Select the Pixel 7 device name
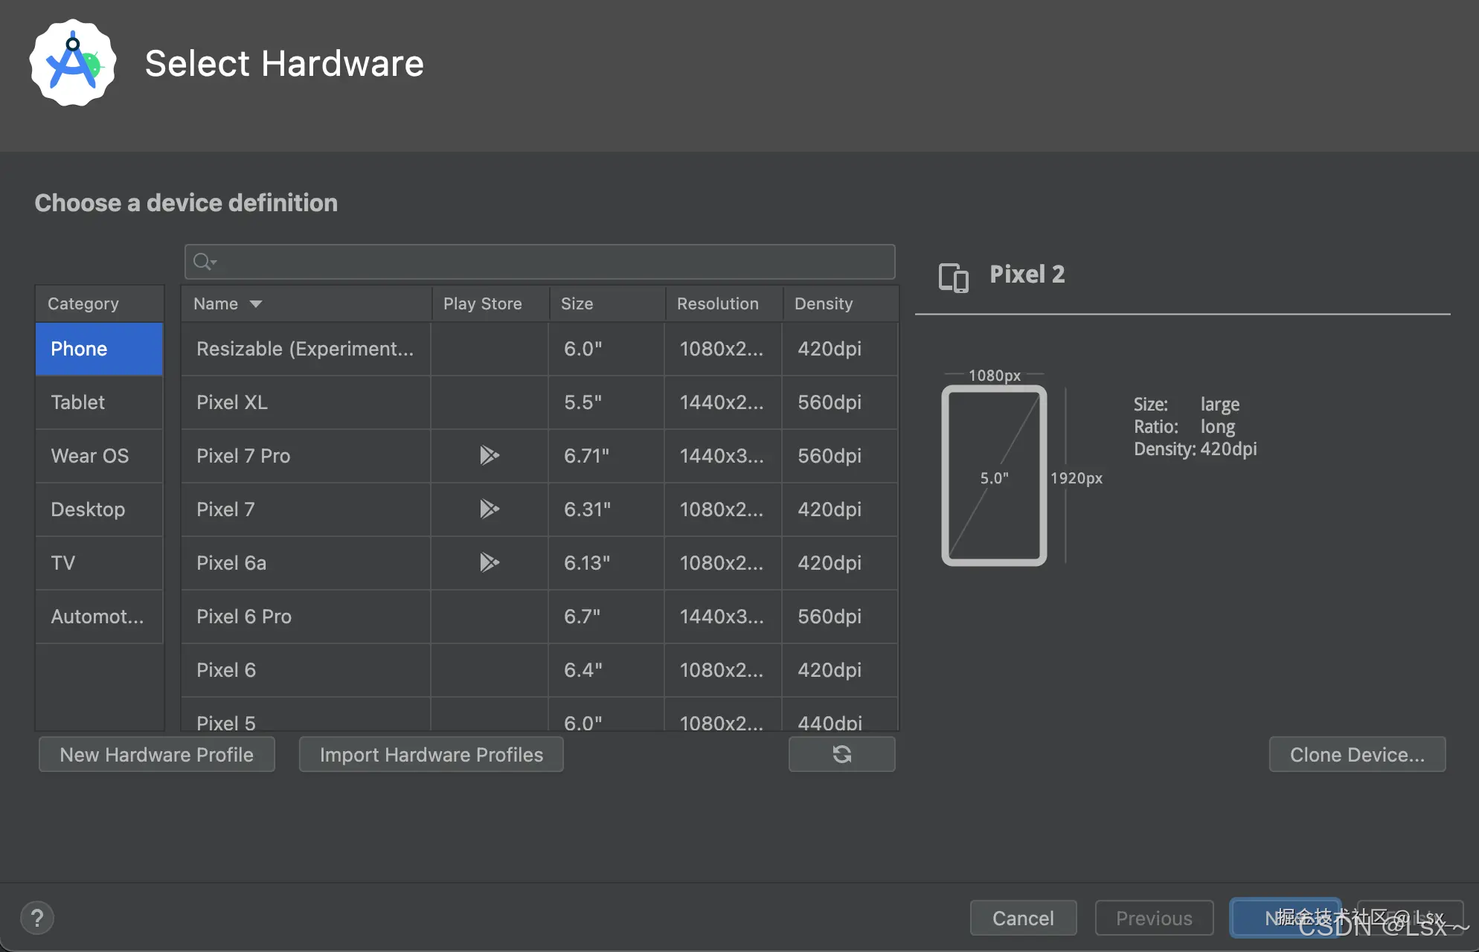 pyautogui.click(x=225, y=509)
